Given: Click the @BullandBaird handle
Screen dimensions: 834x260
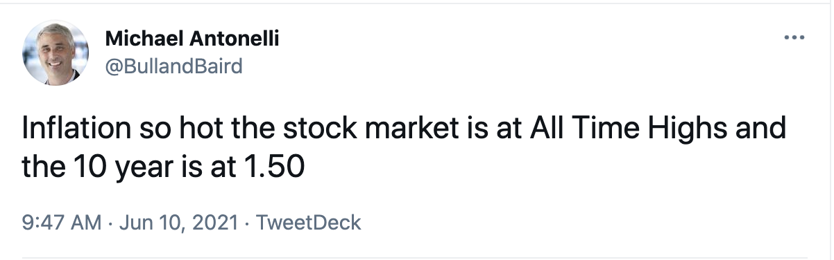Looking at the screenshot, I should click(x=173, y=66).
